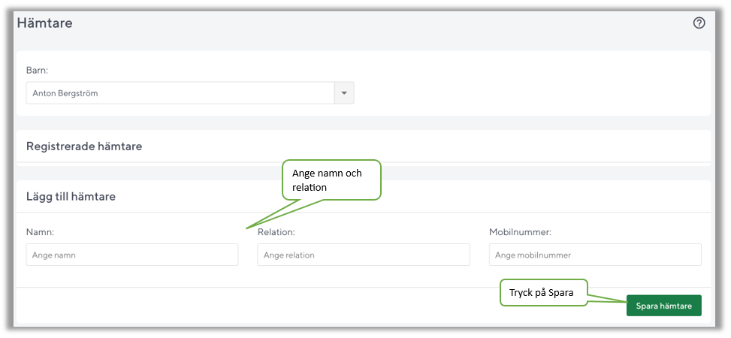Click the Registrerade hämtare section header

tap(84, 146)
